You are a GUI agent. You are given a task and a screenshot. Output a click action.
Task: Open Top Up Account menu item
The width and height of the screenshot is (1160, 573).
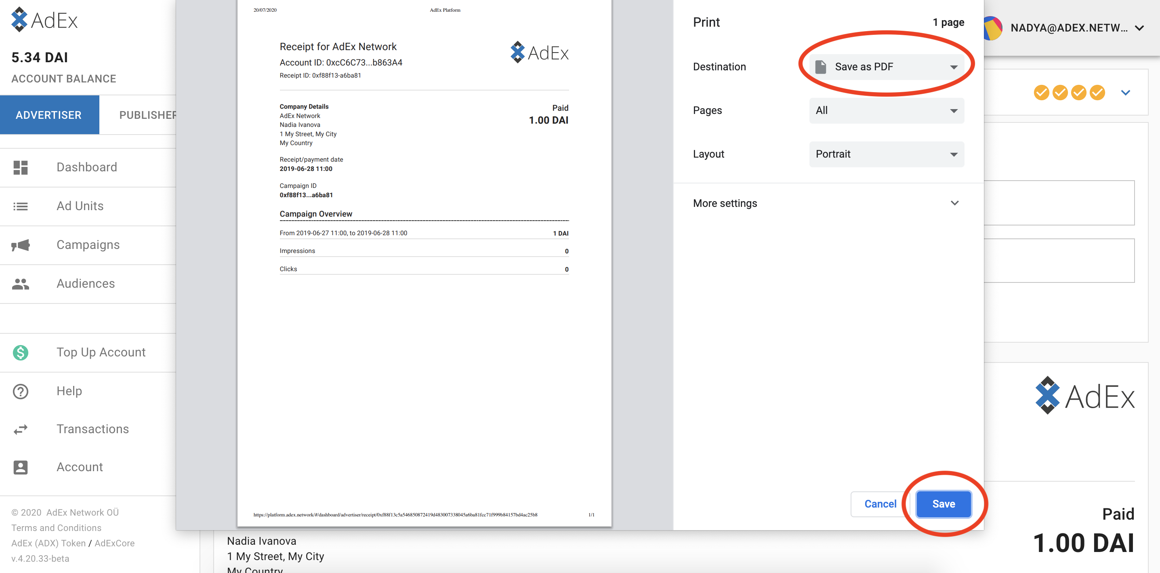point(87,352)
